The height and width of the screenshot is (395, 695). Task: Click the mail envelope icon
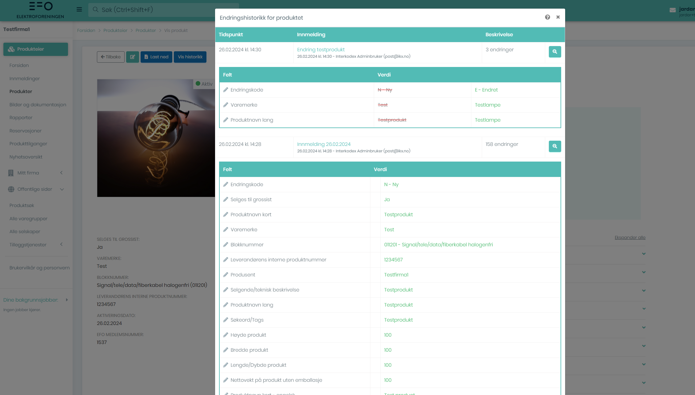pos(672,10)
